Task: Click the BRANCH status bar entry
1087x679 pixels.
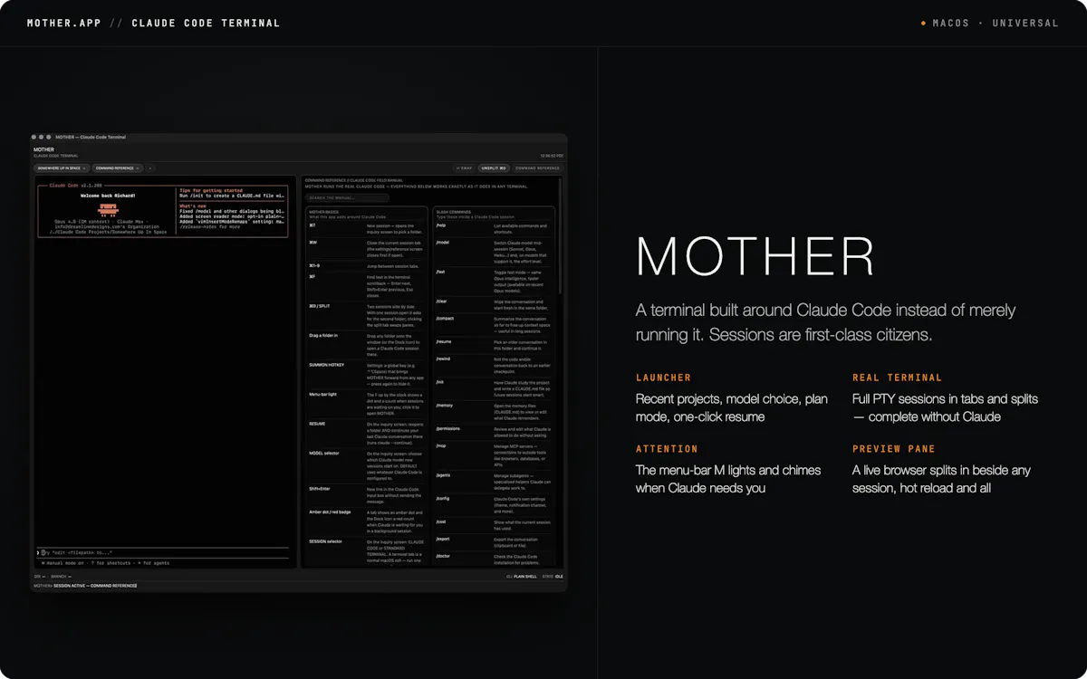Action: 61,576
